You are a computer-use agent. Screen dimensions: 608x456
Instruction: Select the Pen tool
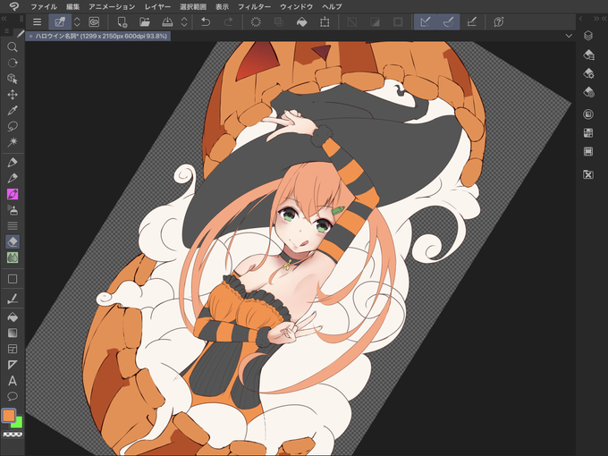pyautogui.click(x=13, y=162)
